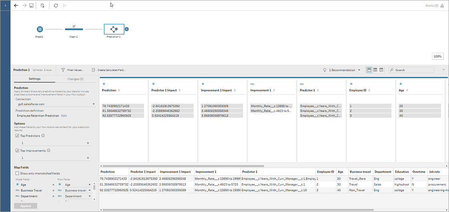Click the Improvement 1 Impact grid column header
The image size is (449, 212).
[x=176, y=172]
